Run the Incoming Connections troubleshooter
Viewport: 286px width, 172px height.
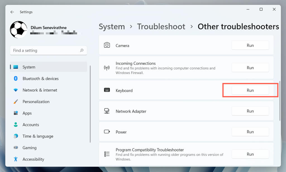(x=250, y=68)
